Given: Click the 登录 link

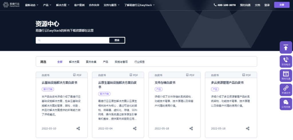Looking at the screenshot, I should pos(267,5).
